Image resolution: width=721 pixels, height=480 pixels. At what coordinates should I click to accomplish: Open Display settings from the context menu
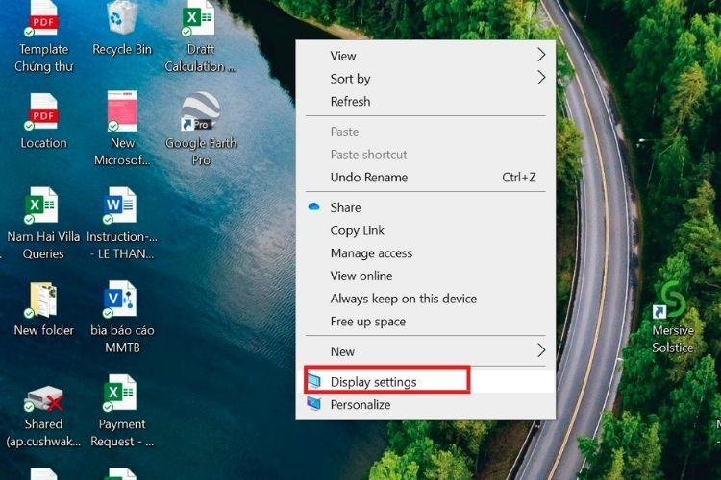[425, 382]
